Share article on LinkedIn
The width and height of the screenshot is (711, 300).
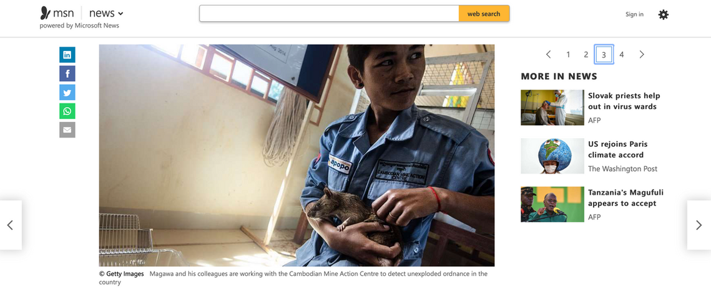pyautogui.click(x=67, y=55)
